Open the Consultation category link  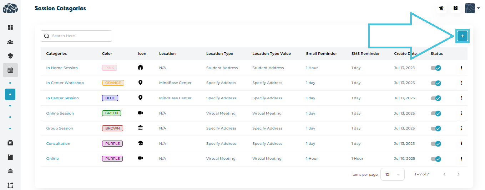[58, 144]
